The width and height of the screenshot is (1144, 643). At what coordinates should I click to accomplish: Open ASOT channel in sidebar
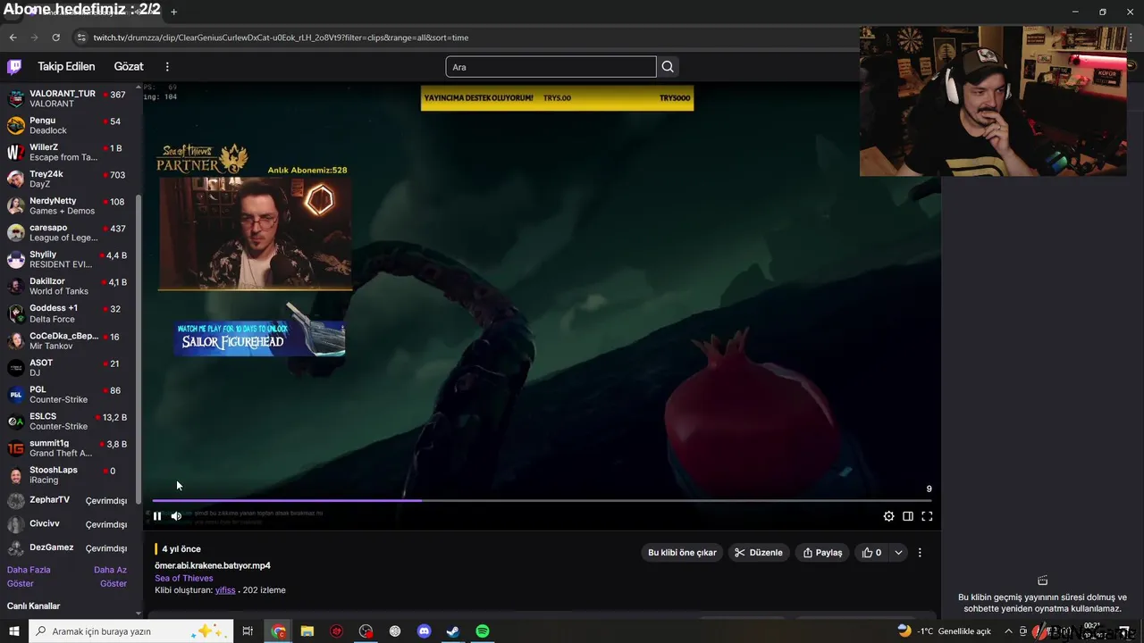70,367
